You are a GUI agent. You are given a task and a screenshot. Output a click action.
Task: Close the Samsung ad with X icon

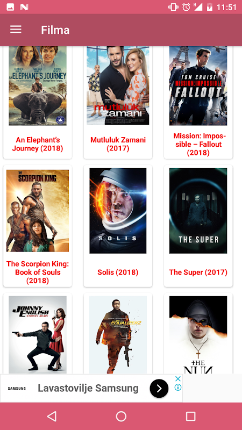[x=178, y=379]
